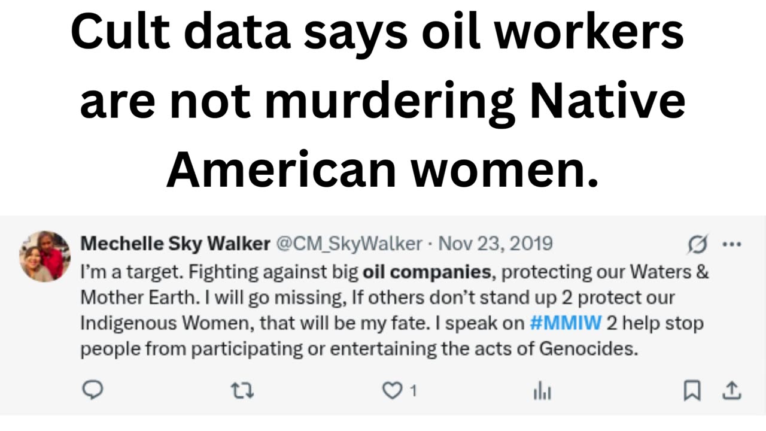The image size is (766, 431).
Task: Open the Mechelle Sky Walker profile name
Action: tap(175, 244)
